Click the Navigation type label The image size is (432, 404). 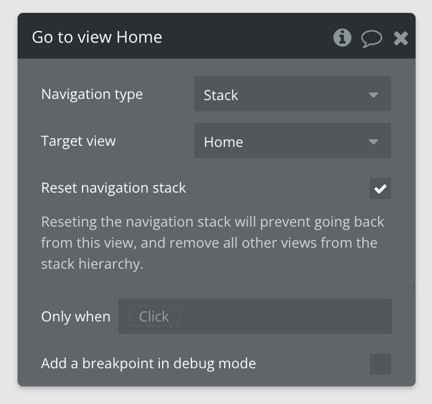coord(92,94)
